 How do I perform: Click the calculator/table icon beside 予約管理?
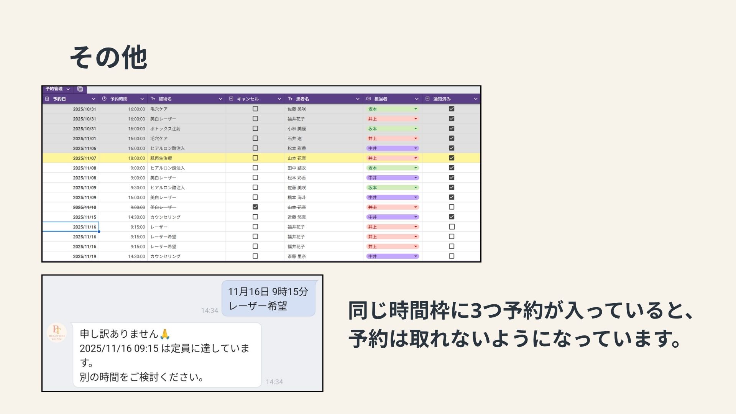(80, 89)
